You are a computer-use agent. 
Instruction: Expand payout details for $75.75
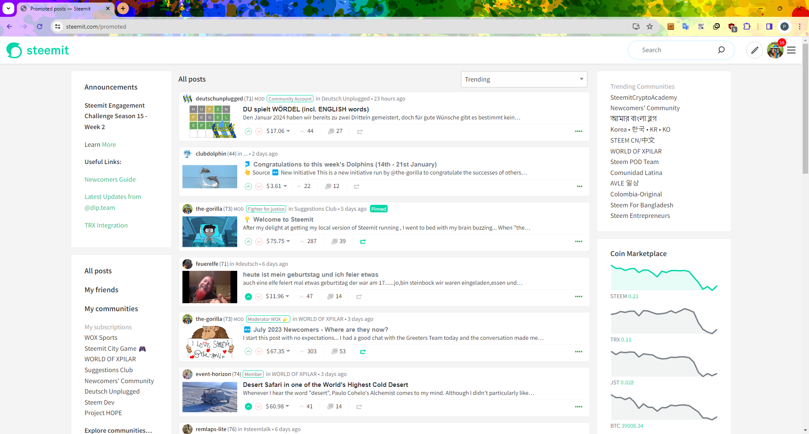pos(278,241)
